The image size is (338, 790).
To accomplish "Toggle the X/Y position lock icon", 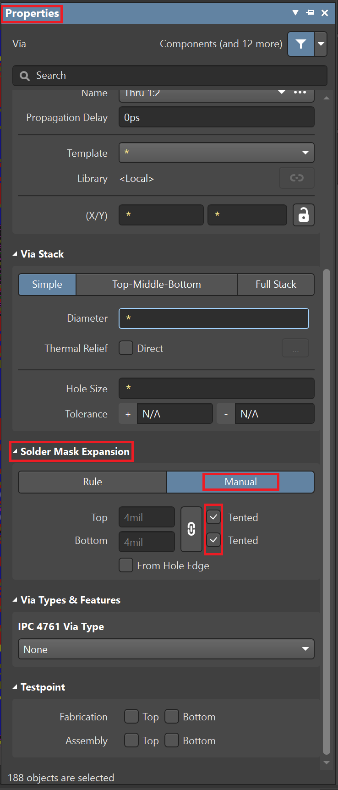I will point(304,215).
